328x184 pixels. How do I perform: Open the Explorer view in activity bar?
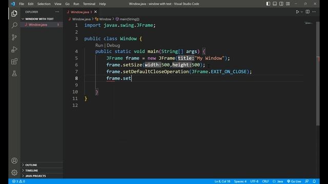click(14, 14)
